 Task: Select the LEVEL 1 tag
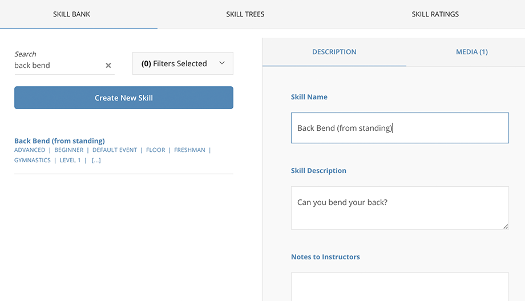70,160
